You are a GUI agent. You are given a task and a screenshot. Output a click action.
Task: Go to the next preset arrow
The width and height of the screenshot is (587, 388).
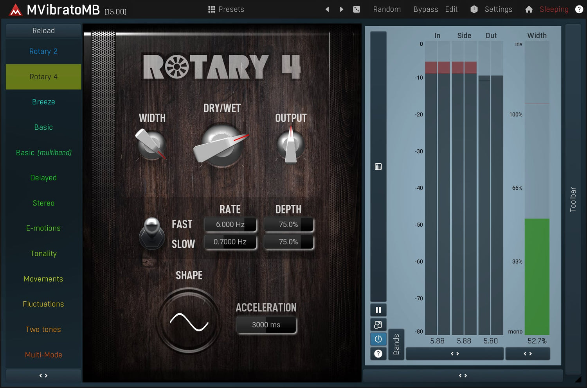[342, 9]
